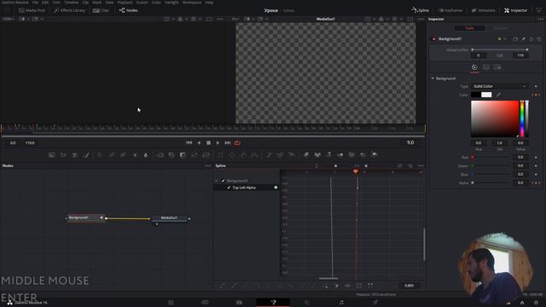This screenshot has height=307, width=546.
Task: Open Nodes panel options menu
Action: (208, 166)
